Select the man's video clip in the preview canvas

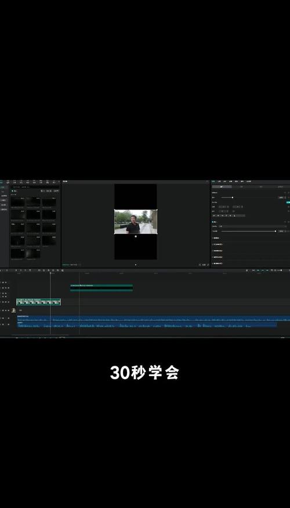coord(136,222)
